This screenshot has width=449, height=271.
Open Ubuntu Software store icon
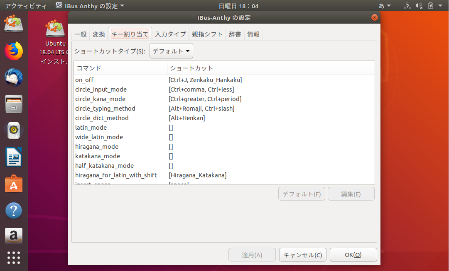point(14,184)
